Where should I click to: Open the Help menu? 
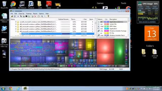pyautogui.click(x=47, y=14)
